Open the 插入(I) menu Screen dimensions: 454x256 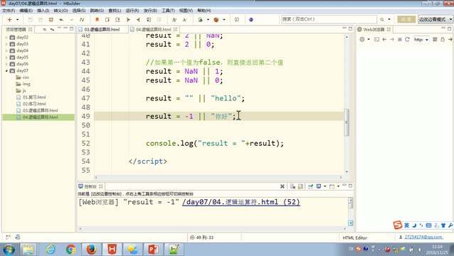click(43, 11)
